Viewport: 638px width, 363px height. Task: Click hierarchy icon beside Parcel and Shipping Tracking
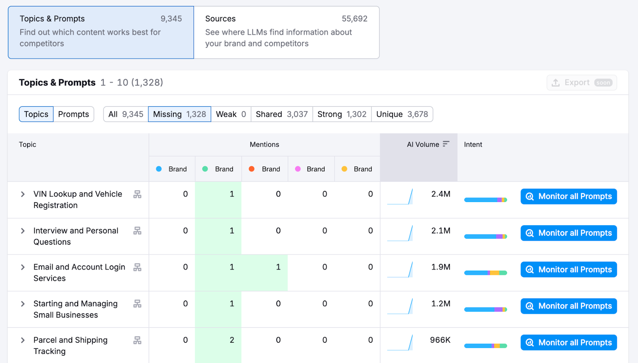tap(137, 340)
